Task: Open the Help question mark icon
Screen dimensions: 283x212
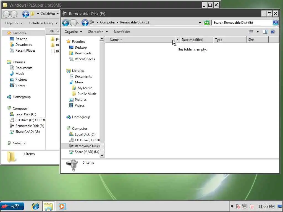Action: point(273,32)
